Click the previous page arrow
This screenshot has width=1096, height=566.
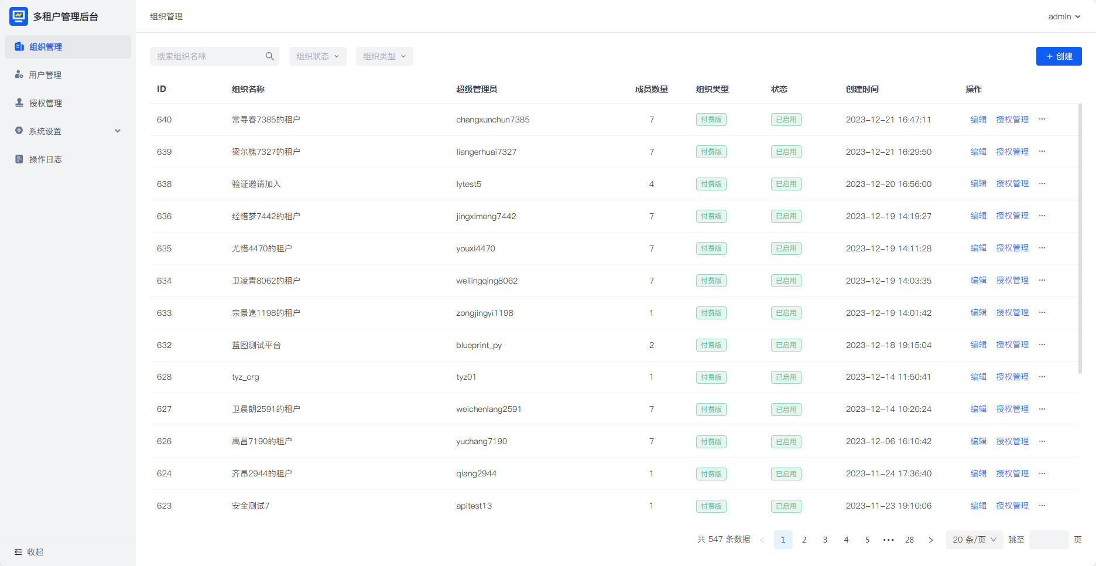click(x=762, y=540)
